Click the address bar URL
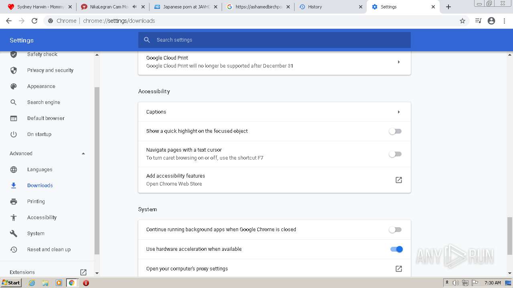 click(119, 21)
